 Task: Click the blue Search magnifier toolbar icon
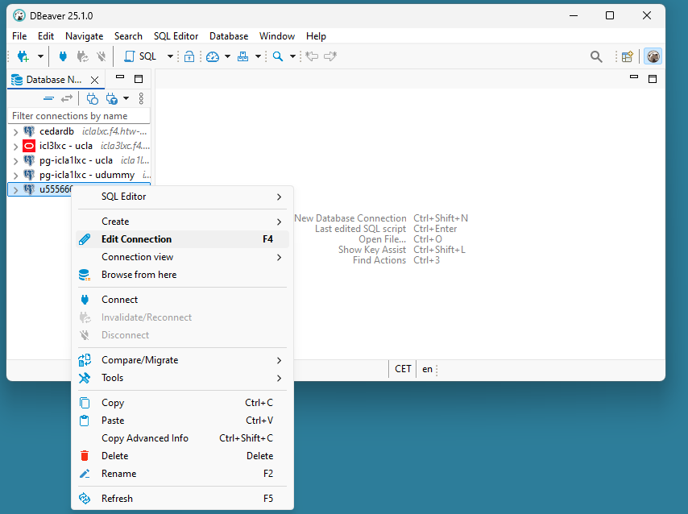[x=278, y=56]
